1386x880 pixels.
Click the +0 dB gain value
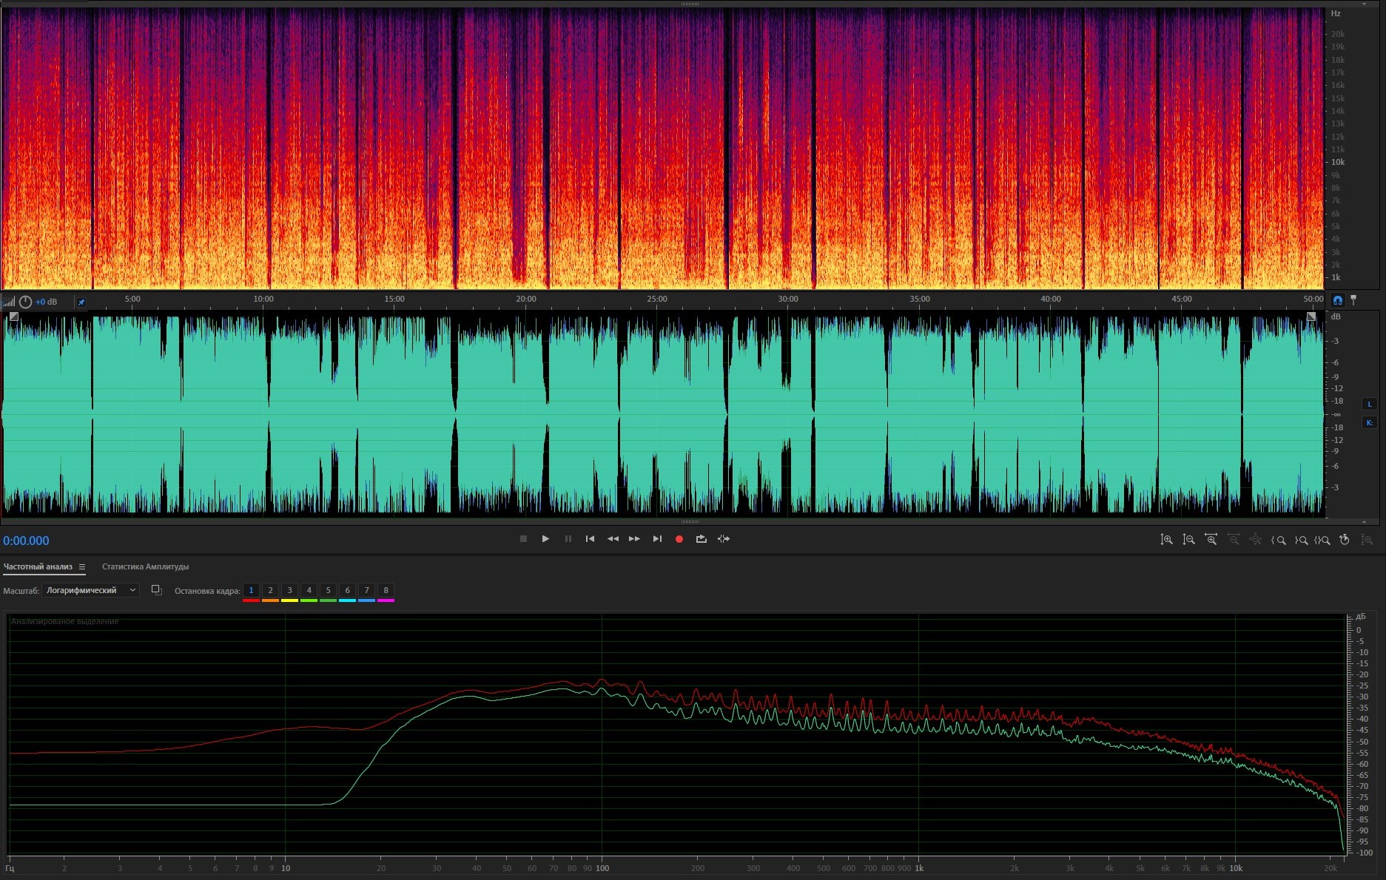coord(46,302)
